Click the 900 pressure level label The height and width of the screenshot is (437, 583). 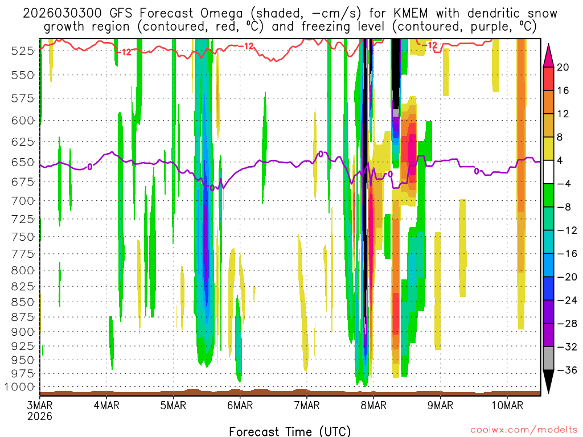pyautogui.click(x=23, y=332)
